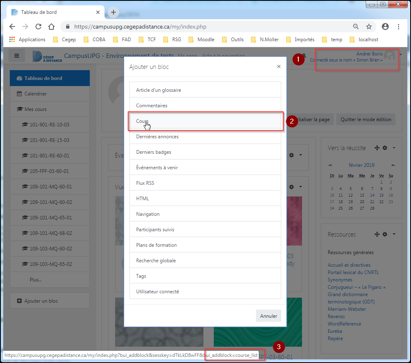Select Cours in the block list
Screen dimensions: 411x363
tap(205, 121)
